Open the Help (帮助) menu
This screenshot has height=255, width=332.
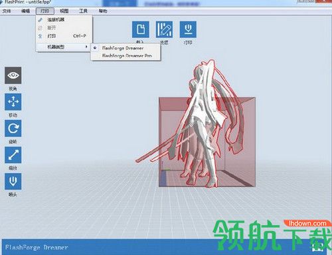(103, 11)
